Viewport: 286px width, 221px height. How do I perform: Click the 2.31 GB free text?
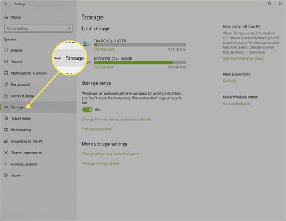click(177, 67)
